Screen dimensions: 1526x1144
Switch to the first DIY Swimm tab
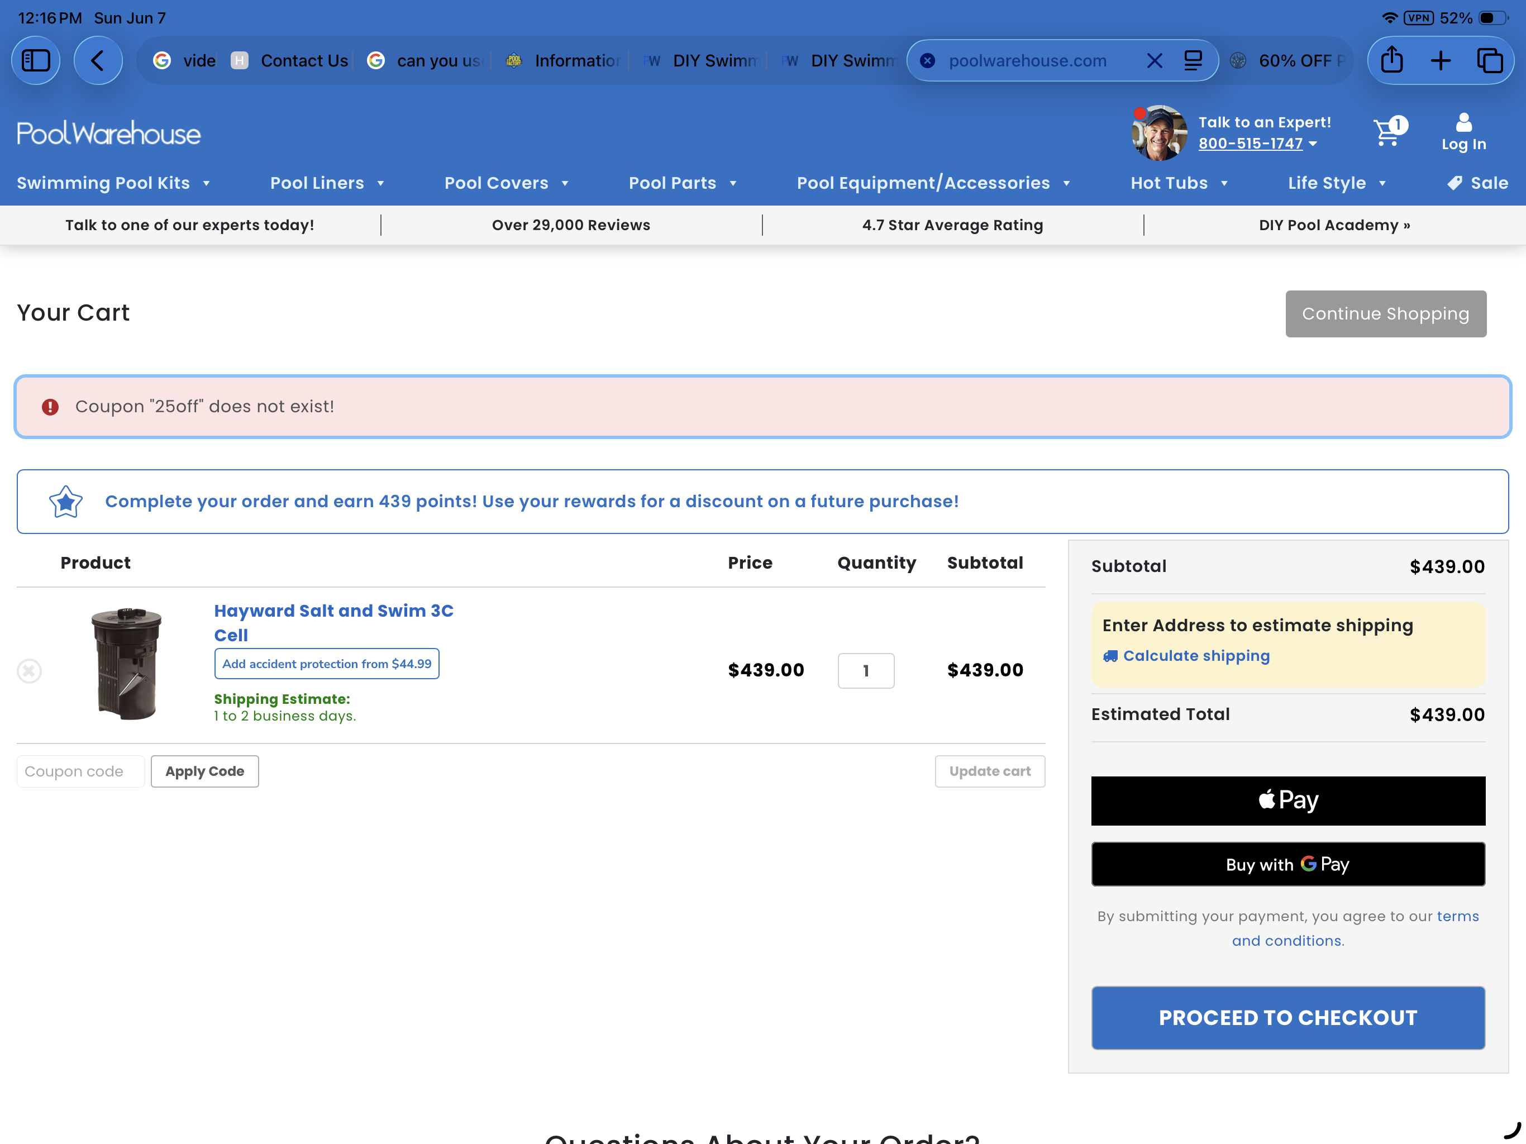point(700,61)
